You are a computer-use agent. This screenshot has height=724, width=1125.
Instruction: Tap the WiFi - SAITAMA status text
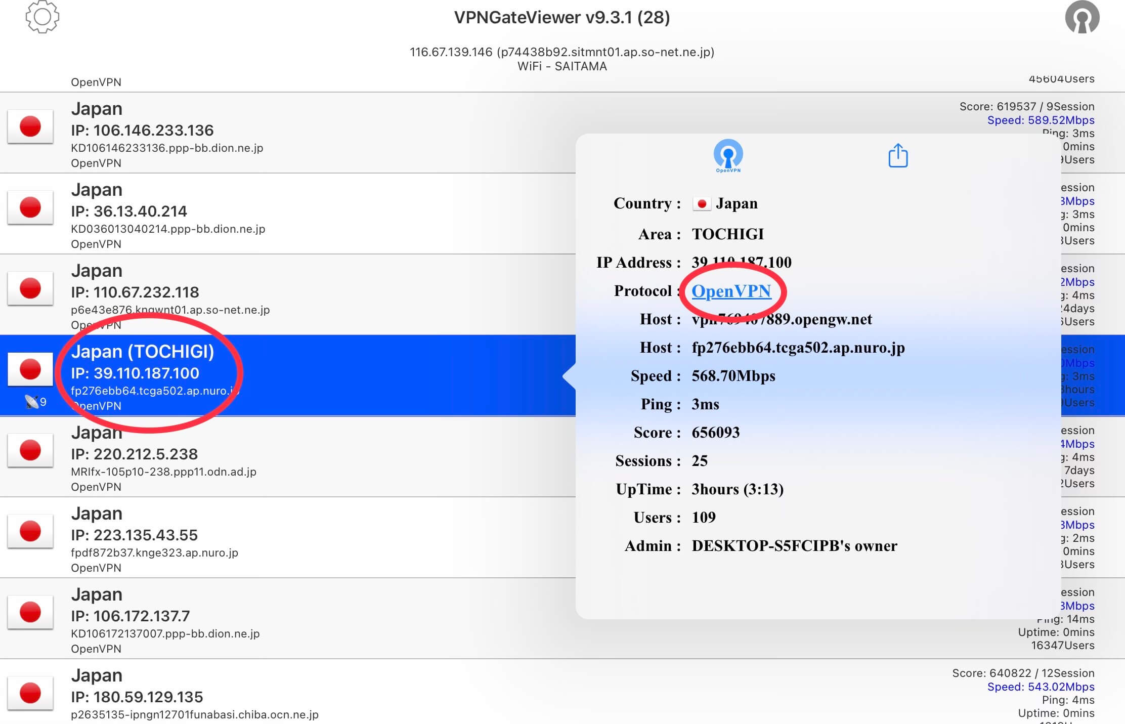tap(562, 66)
